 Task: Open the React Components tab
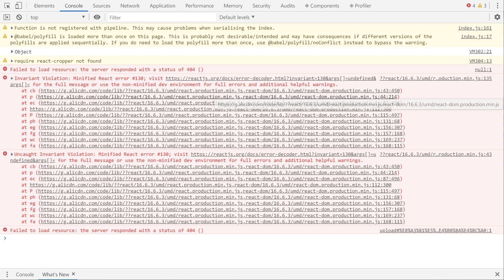pyautogui.click(x=322, y=6)
